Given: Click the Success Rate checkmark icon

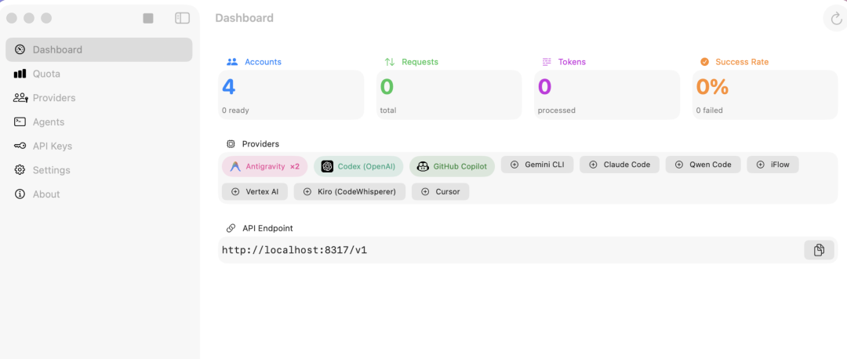Looking at the screenshot, I should click(704, 62).
